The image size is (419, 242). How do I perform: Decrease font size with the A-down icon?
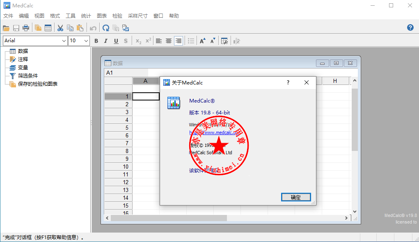[x=213, y=41]
